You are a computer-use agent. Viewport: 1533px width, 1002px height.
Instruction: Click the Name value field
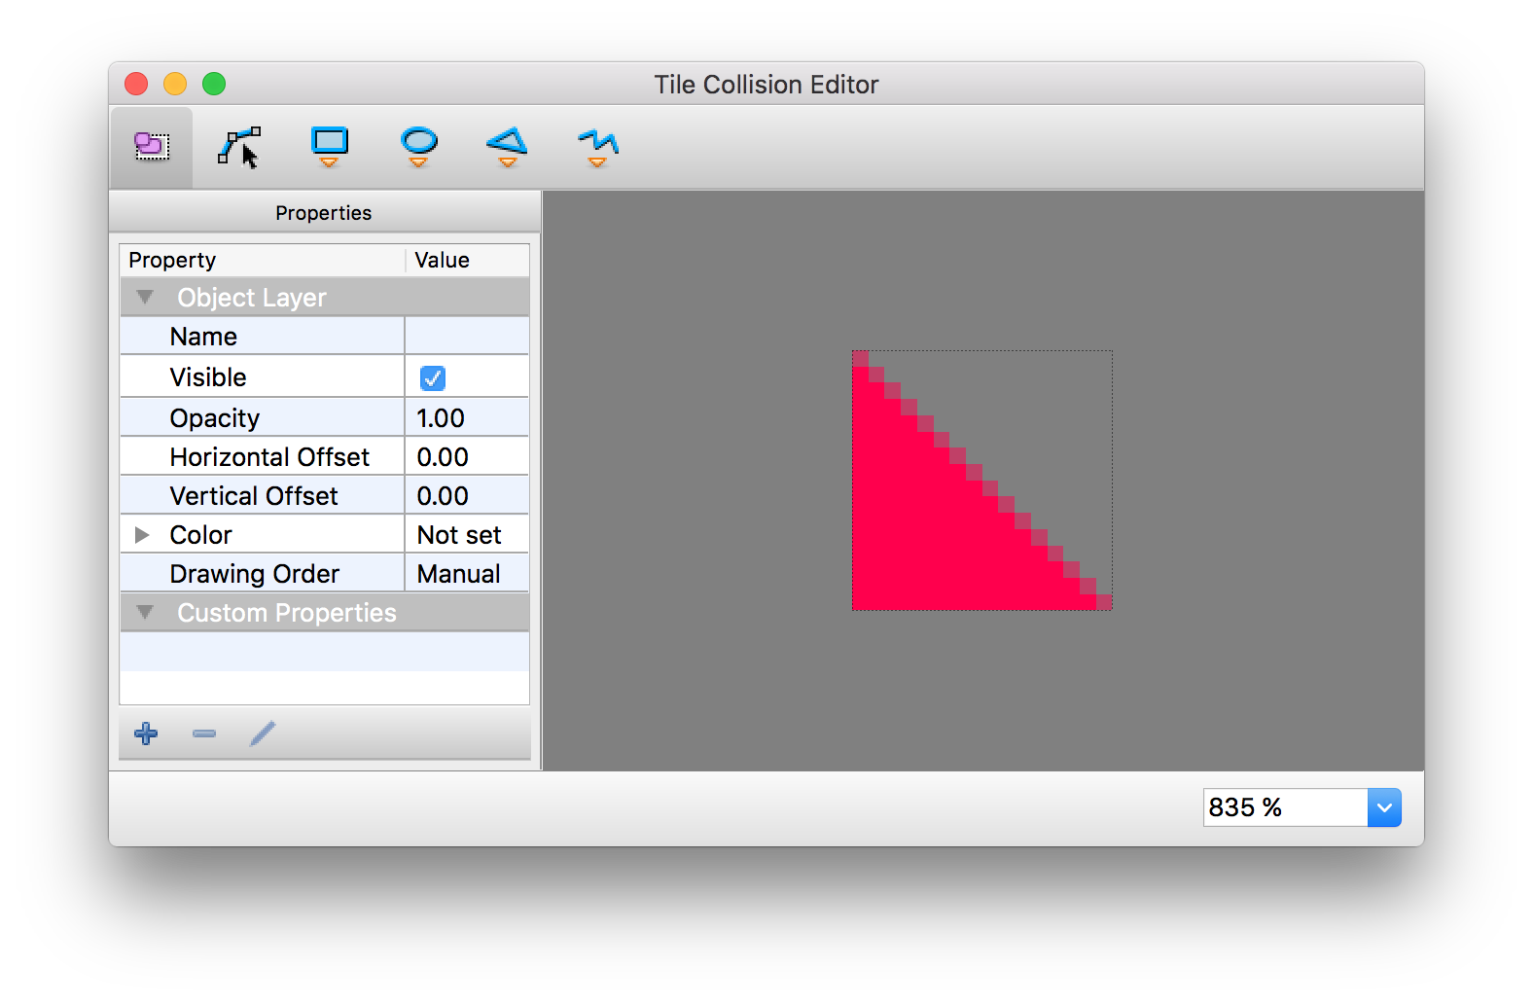[x=467, y=337]
